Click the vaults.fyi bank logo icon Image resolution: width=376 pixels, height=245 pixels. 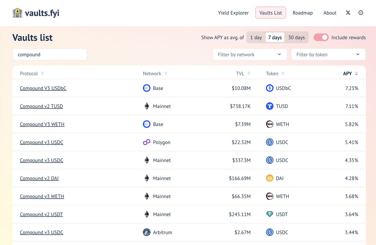click(18, 13)
